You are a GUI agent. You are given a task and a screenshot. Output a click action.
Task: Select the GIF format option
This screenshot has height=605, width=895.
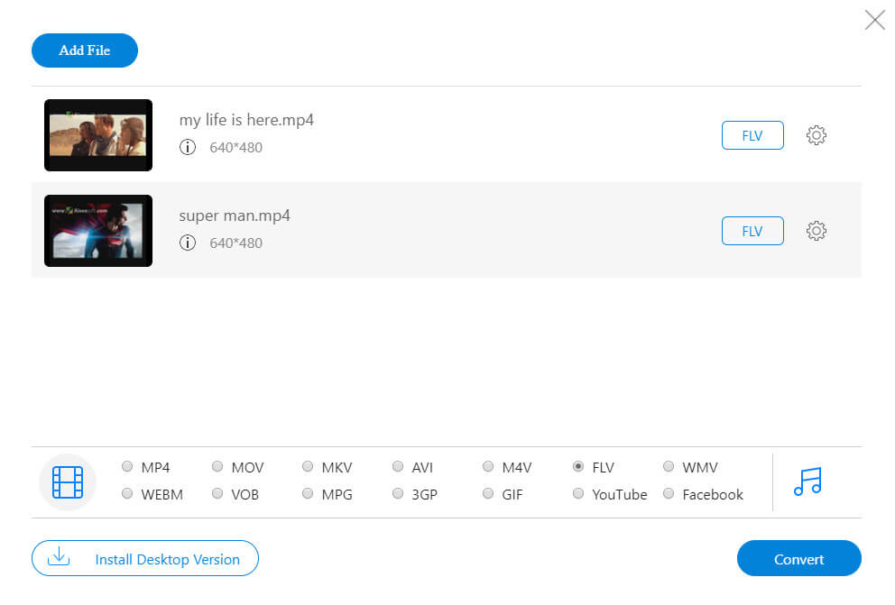click(488, 494)
